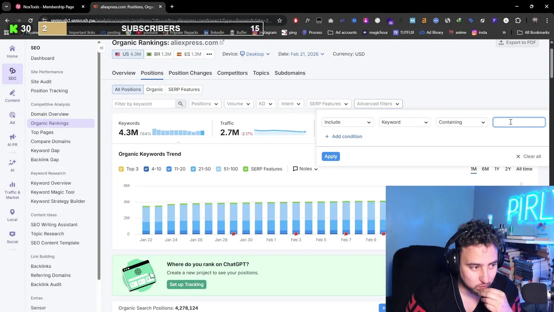
Task: Click the browser address bar
Action: 161,20
